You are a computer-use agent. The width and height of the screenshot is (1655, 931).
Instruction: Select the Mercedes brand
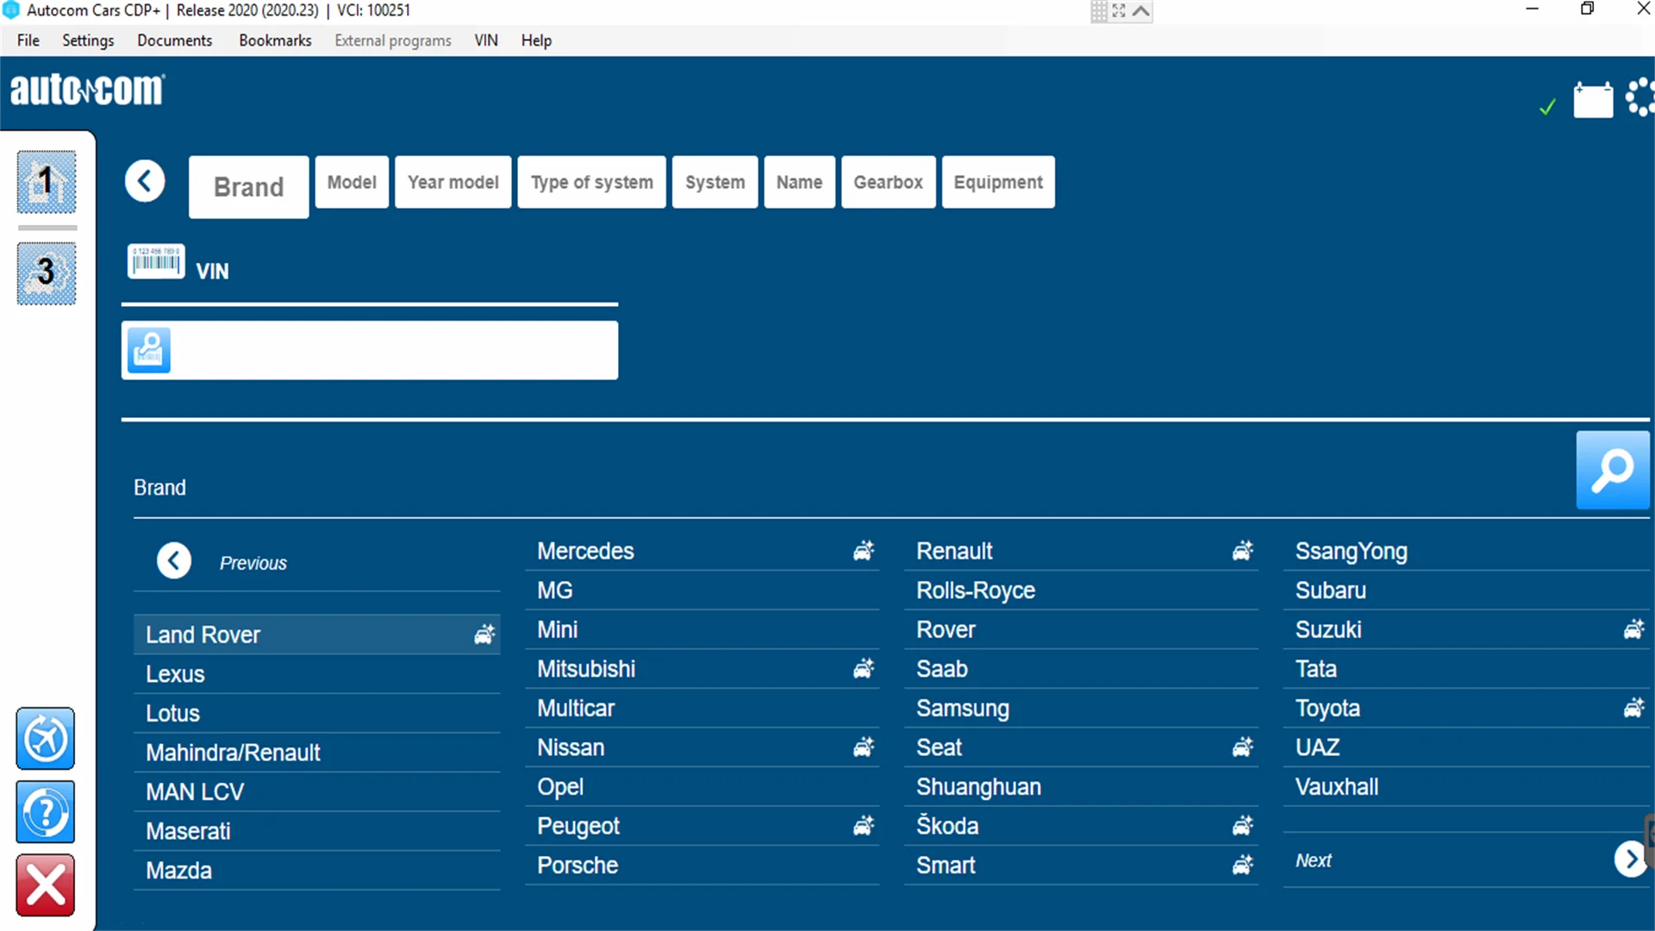[x=585, y=551]
